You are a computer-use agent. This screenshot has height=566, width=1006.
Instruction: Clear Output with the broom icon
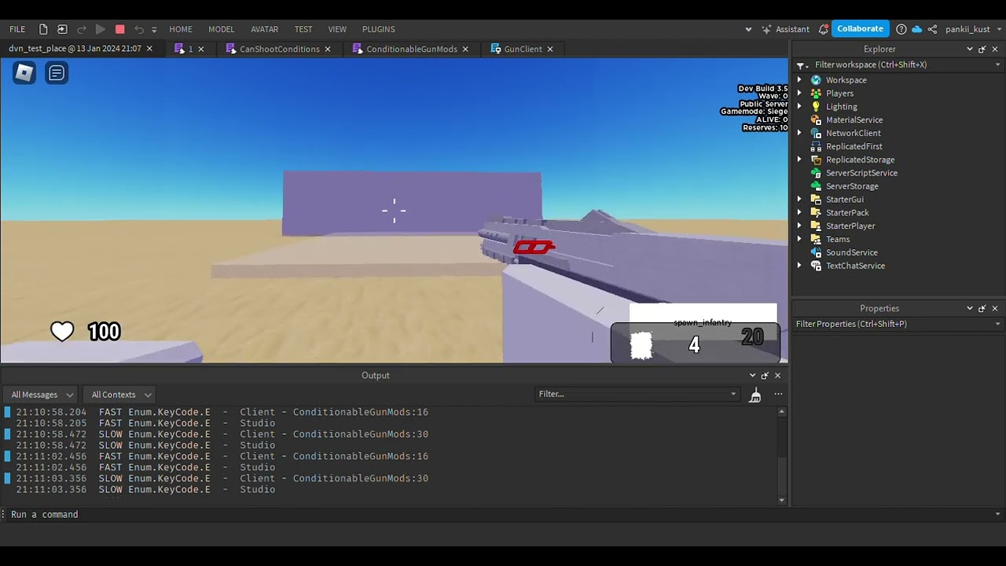coord(755,395)
